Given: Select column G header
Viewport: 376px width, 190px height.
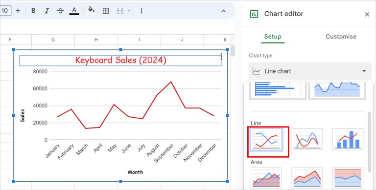Looking at the screenshot, I should tap(53, 40).
